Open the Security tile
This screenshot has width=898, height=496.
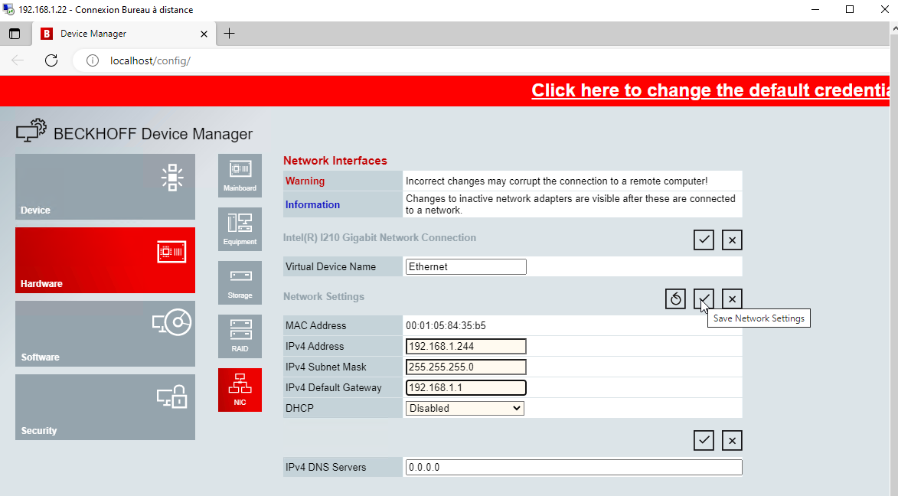click(106, 407)
